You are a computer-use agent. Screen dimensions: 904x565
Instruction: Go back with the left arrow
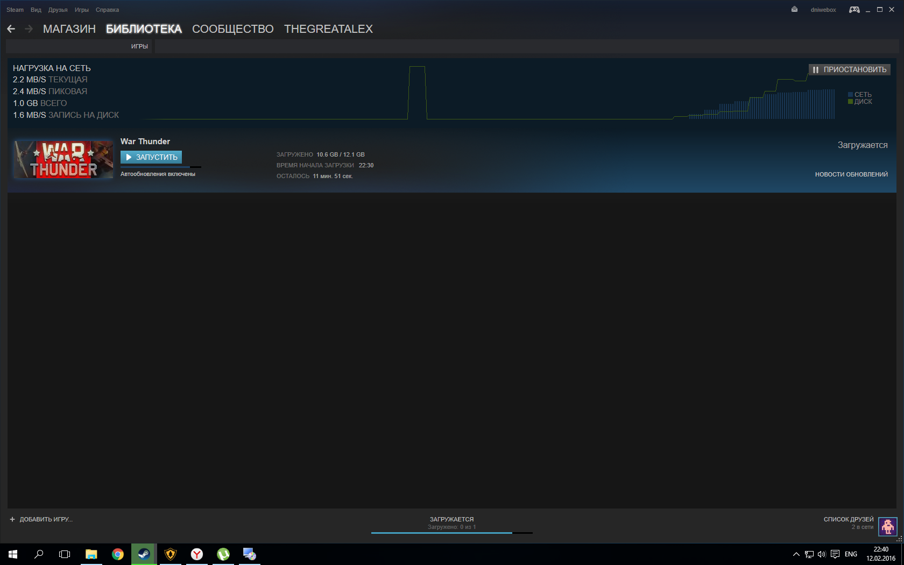pyautogui.click(x=11, y=29)
